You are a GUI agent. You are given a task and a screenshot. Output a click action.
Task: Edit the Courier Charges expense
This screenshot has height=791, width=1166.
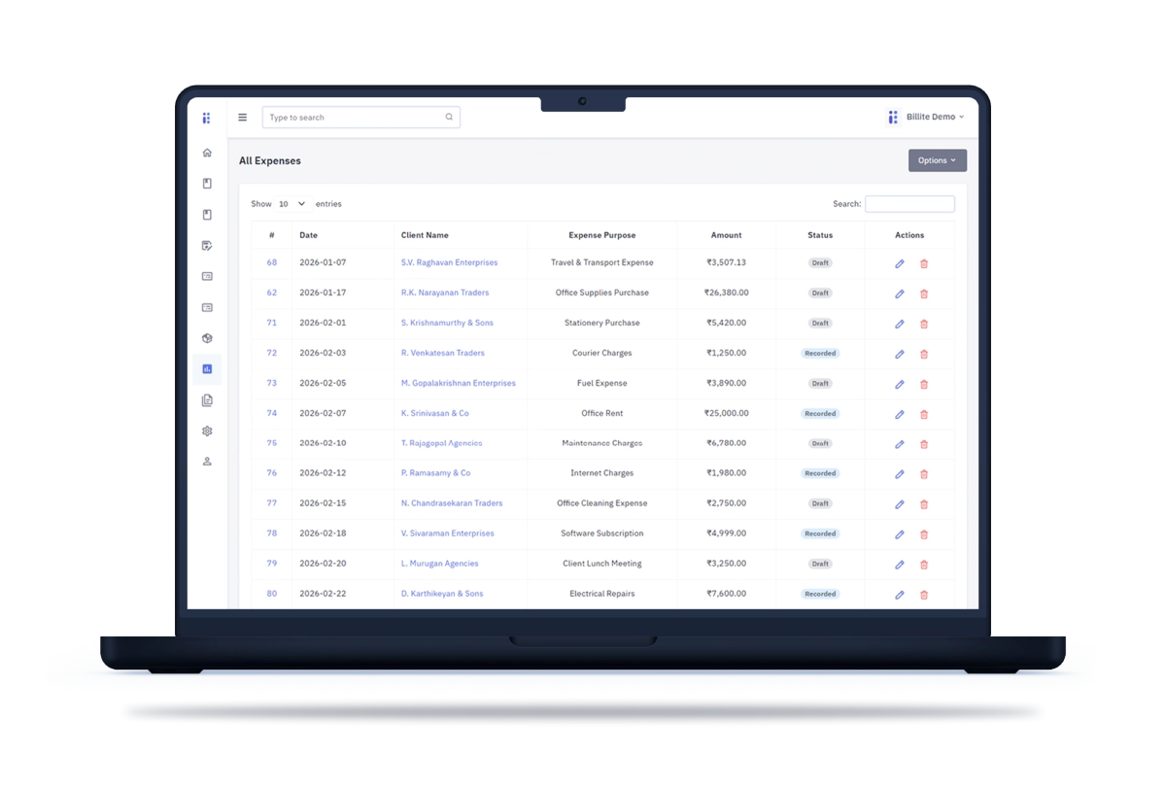(900, 354)
